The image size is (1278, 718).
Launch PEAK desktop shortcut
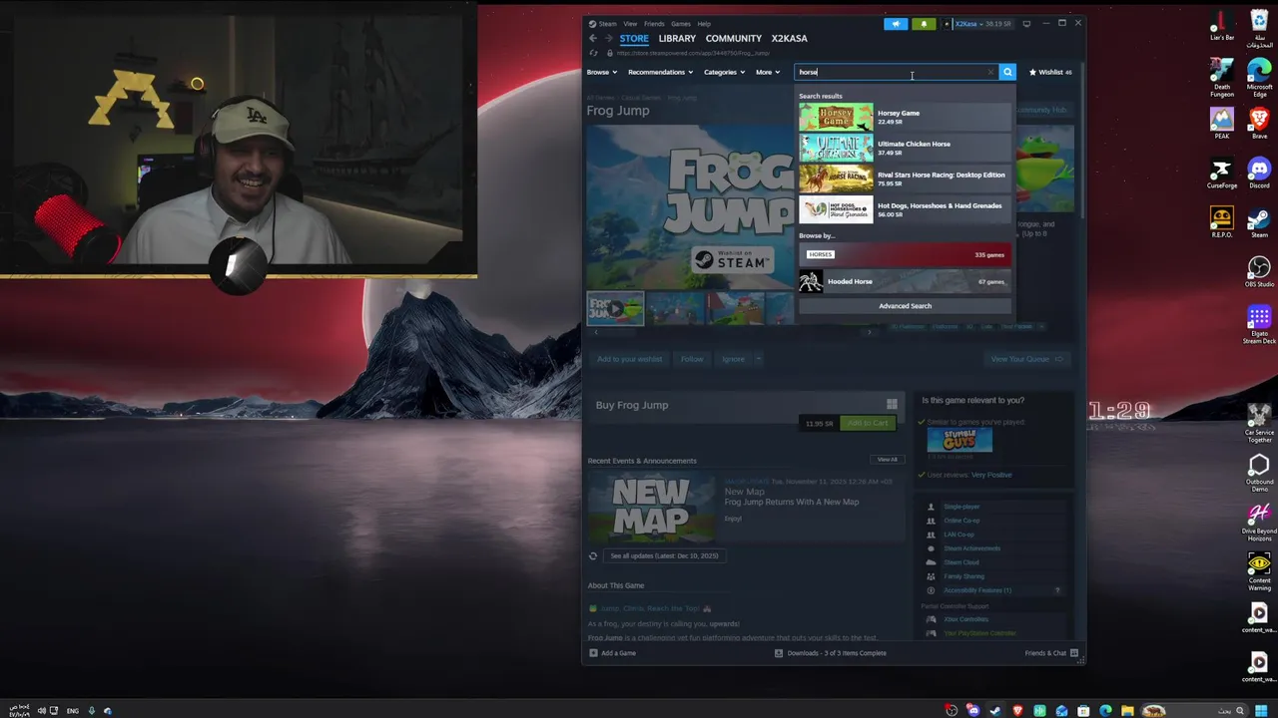1222,124
